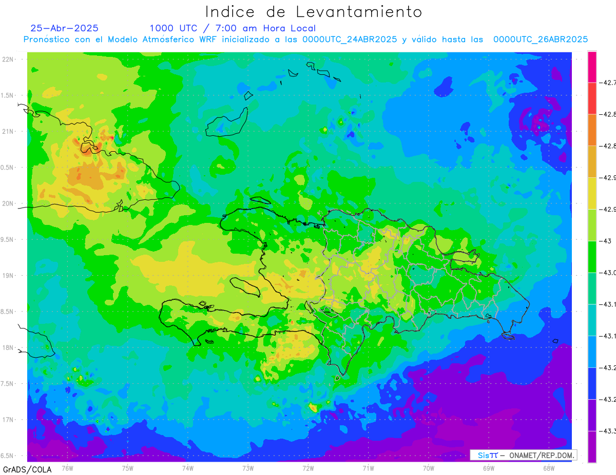Click the "SisTT - ONAMET/REP.DOM." label box

pos(524,455)
